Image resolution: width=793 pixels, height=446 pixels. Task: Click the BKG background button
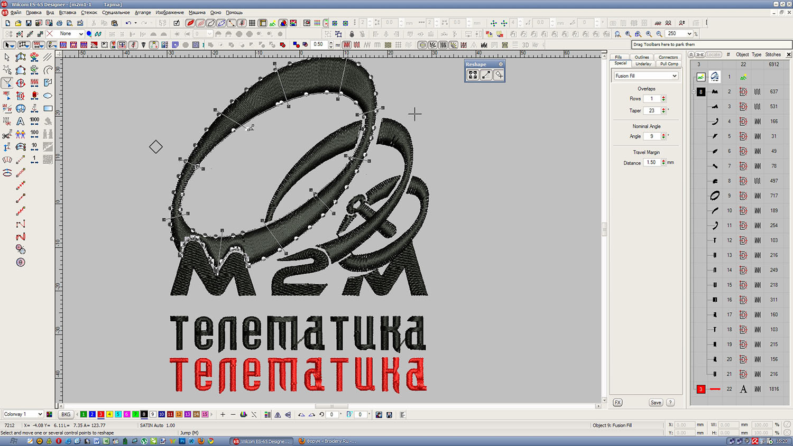pyautogui.click(x=66, y=414)
